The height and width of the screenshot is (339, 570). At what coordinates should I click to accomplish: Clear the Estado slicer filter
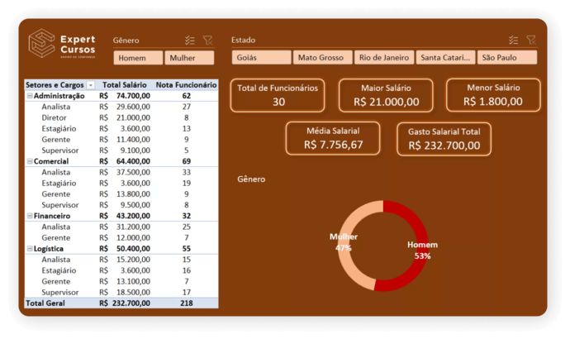pos(531,40)
